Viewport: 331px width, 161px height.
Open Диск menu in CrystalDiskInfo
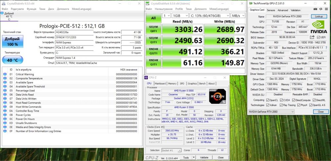point(51,9)
